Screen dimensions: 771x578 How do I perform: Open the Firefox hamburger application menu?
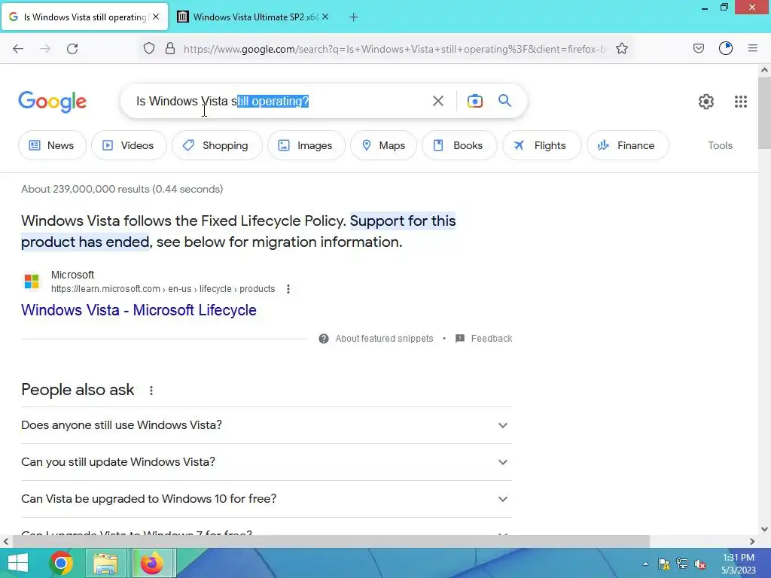pyautogui.click(x=753, y=48)
